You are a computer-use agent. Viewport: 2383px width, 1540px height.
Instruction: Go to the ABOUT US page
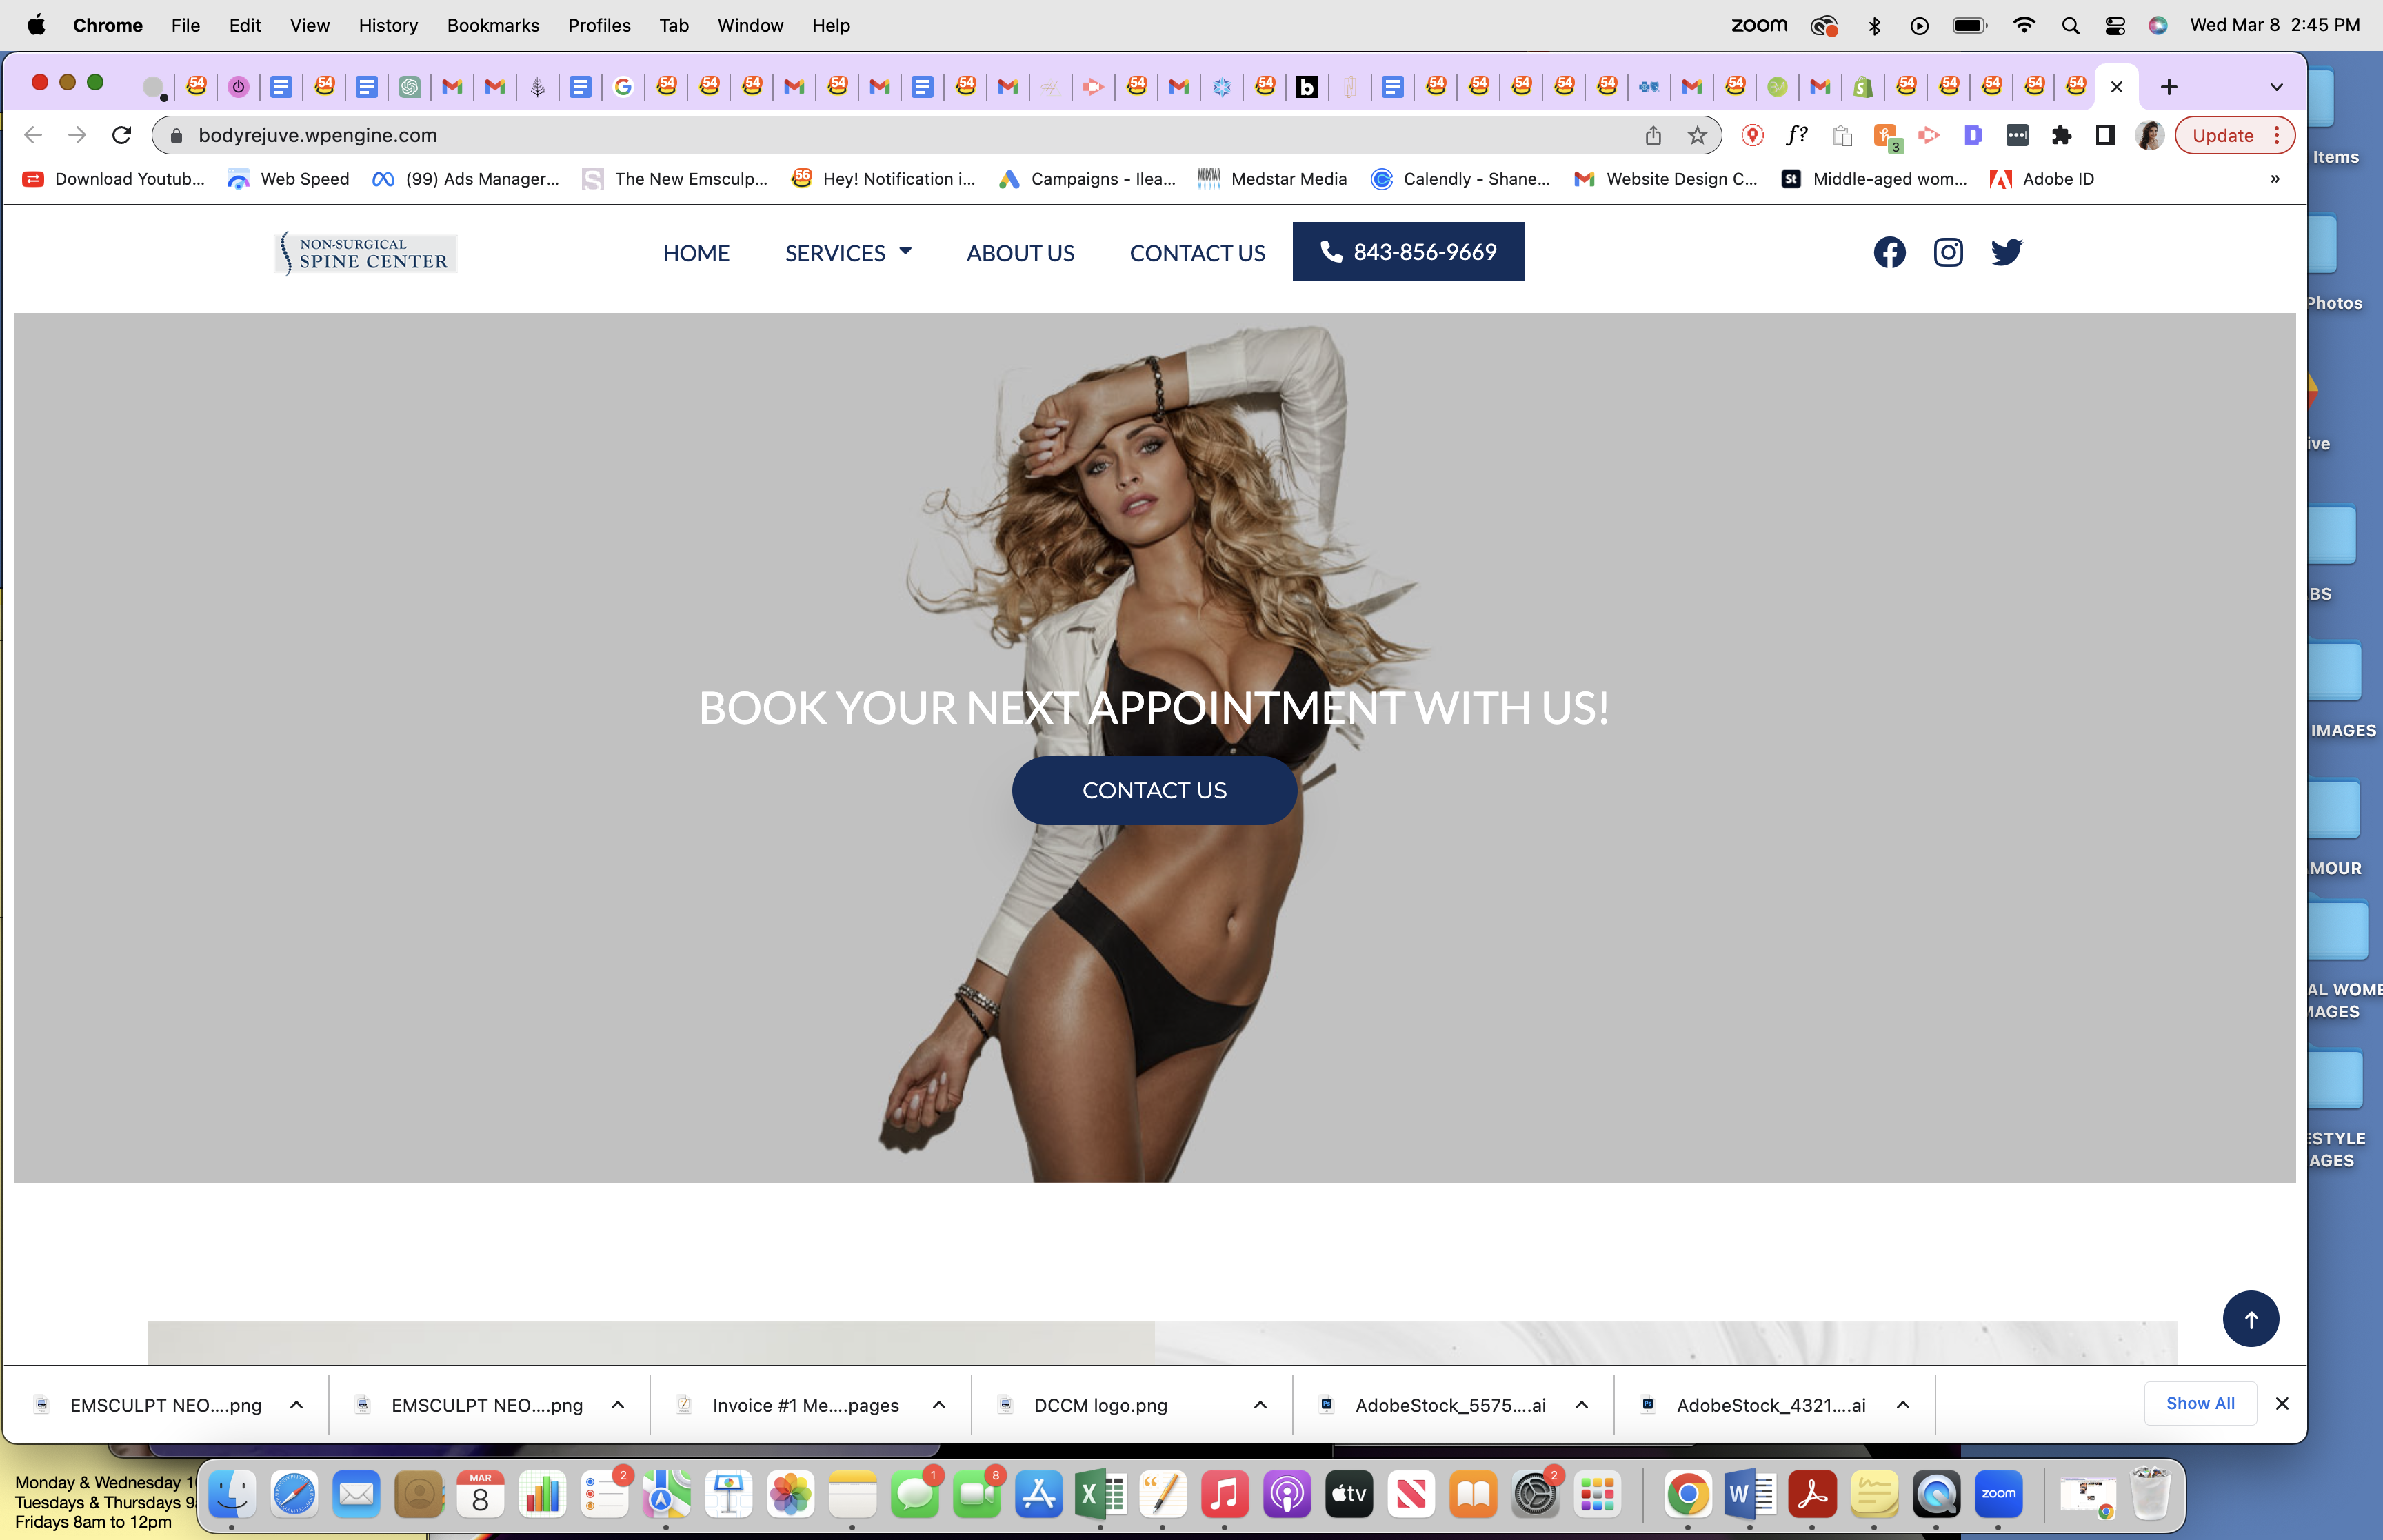(1020, 253)
